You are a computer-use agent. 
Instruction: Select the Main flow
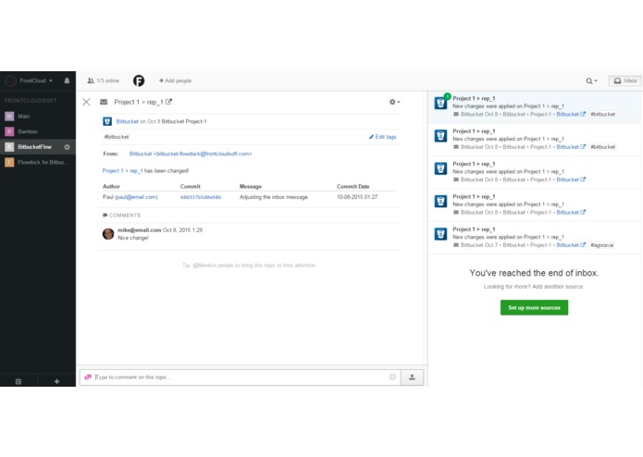point(38,116)
